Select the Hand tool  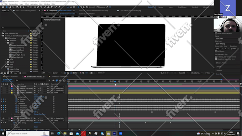(10, 7)
